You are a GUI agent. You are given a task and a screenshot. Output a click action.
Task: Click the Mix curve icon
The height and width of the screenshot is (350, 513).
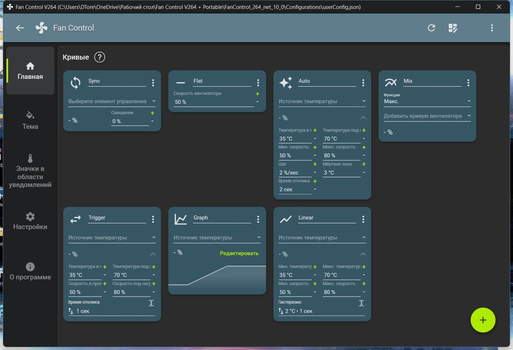pos(391,83)
